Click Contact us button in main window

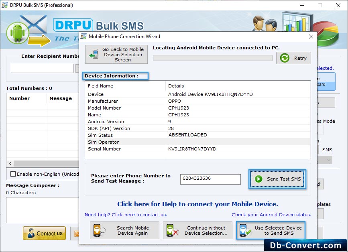point(45,233)
